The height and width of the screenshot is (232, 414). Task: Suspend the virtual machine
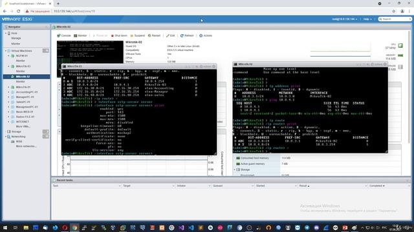(x=138, y=35)
